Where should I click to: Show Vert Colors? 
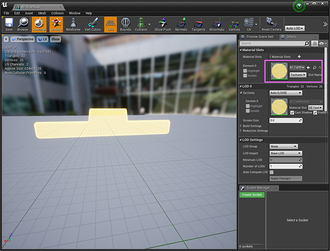pos(93,24)
